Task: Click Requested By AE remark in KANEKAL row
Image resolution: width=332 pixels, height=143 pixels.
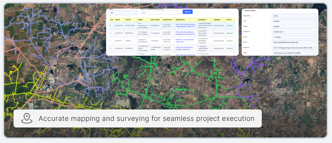Action: 218,41
